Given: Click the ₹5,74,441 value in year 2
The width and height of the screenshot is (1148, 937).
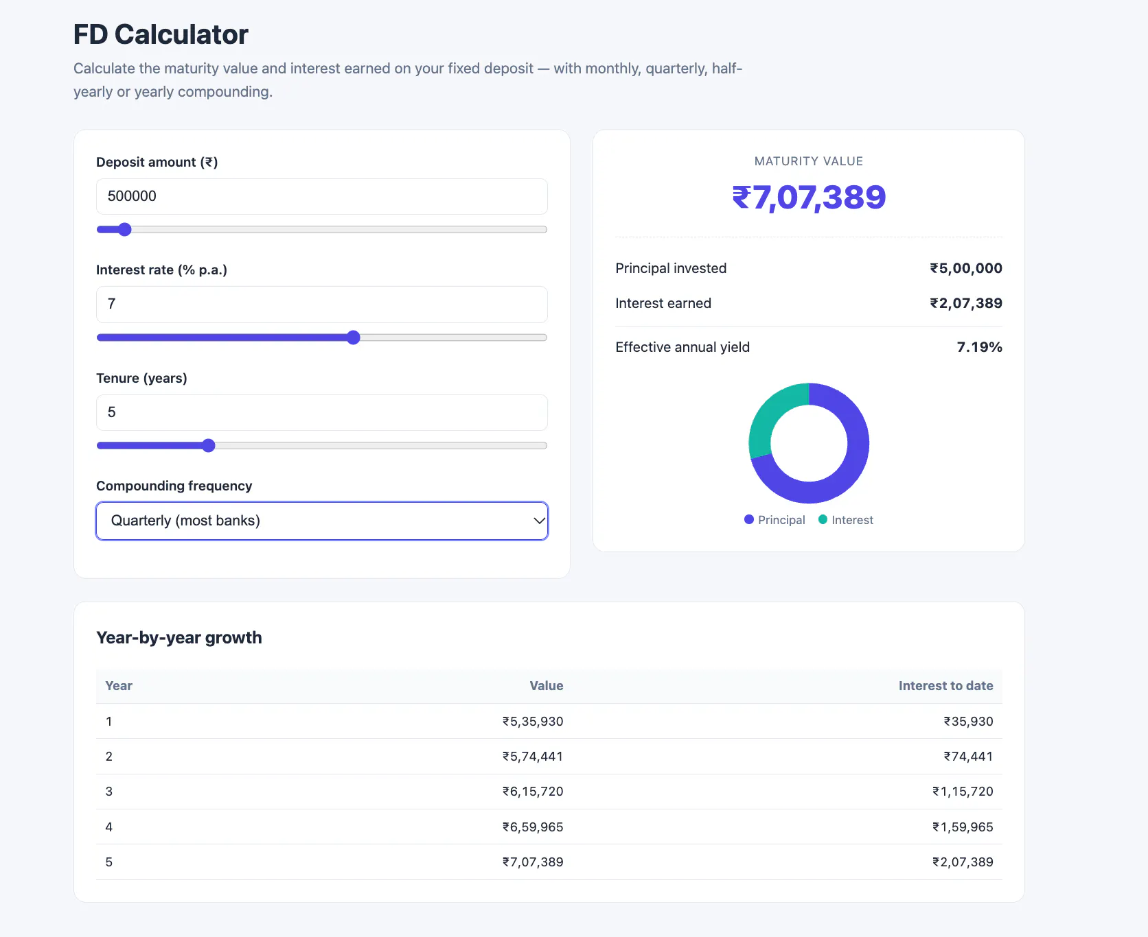Looking at the screenshot, I should click(533, 757).
